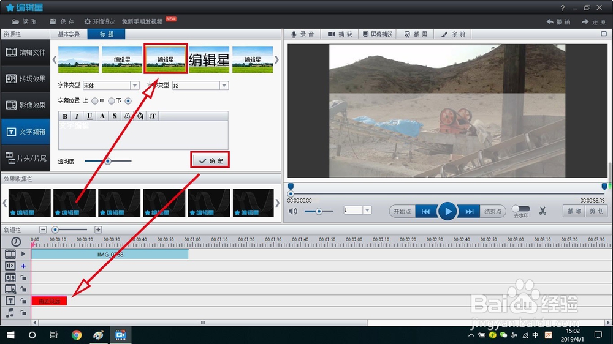Screen dimensions: 613x344
Task: Show previous title templates with left chevron
Action: 55,59
